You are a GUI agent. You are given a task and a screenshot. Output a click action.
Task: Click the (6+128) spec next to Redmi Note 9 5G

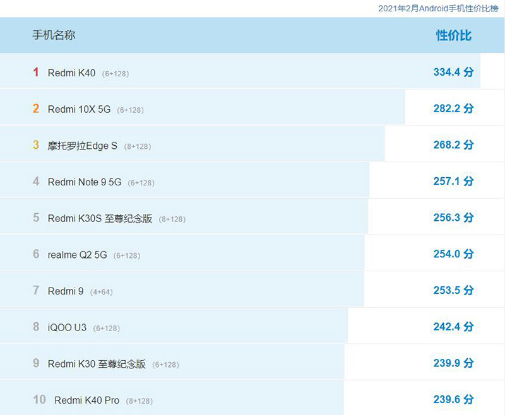141,183
